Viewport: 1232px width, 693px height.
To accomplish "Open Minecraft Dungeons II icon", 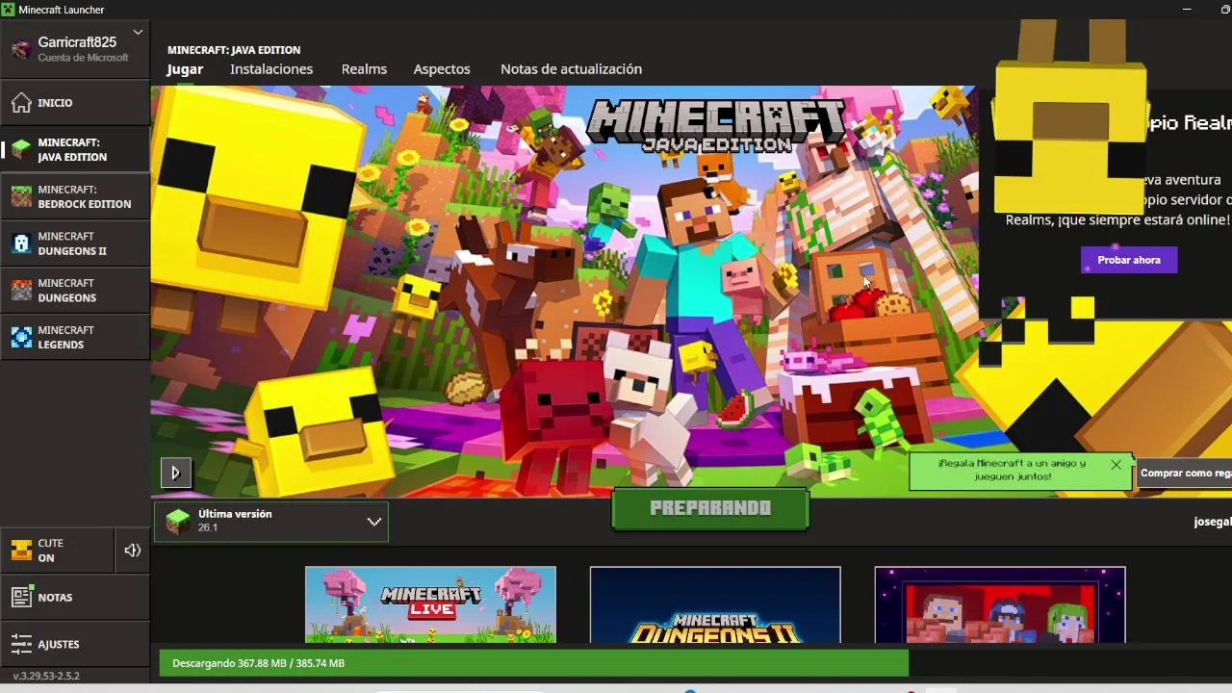I will click(x=21, y=244).
